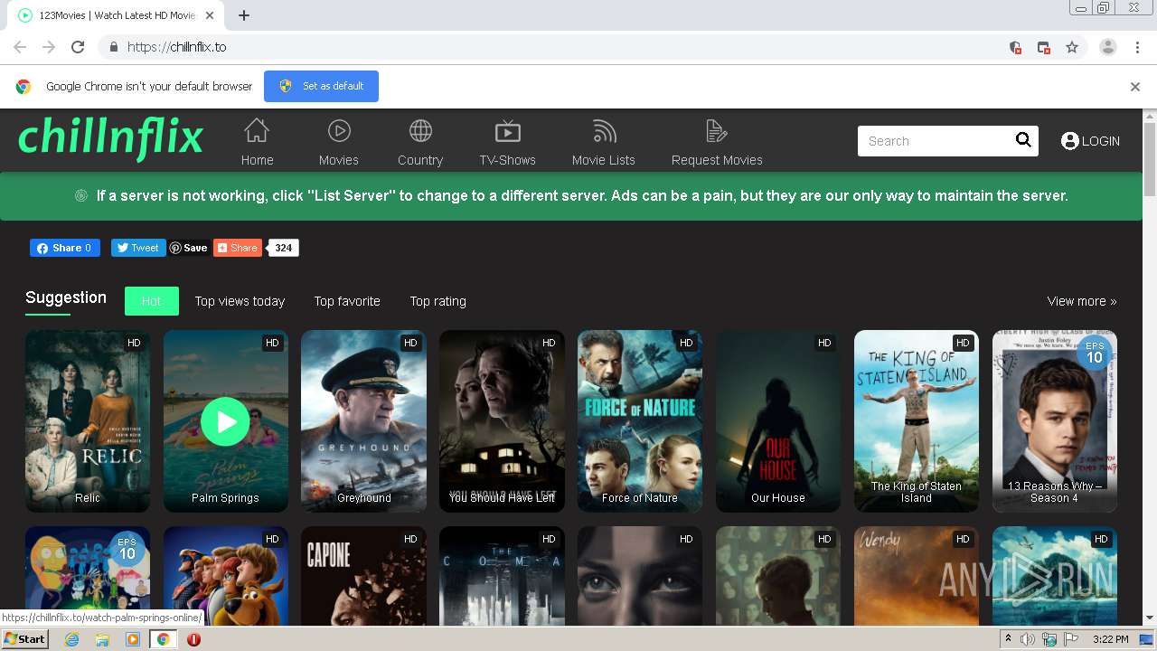The image size is (1157, 651).
Task: Reload the page with refresh icon
Action: click(78, 47)
